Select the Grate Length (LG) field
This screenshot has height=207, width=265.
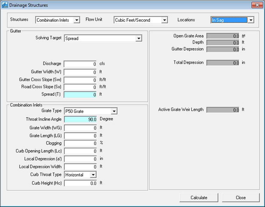(x=79, y=135)
